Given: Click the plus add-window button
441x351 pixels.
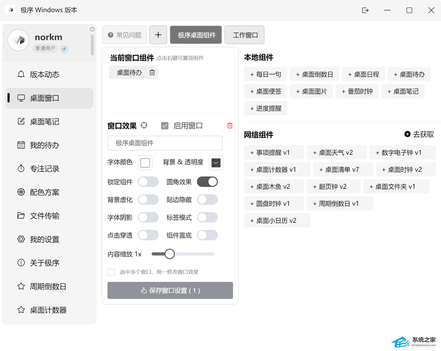Looking at the screenshot, I should (x=158, y=35).
